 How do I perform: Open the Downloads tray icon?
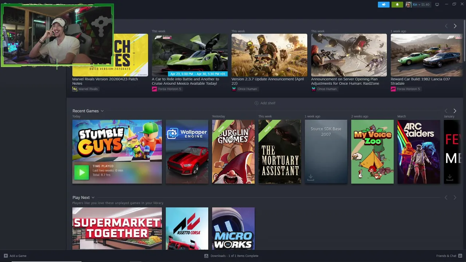tap(206, 256)
